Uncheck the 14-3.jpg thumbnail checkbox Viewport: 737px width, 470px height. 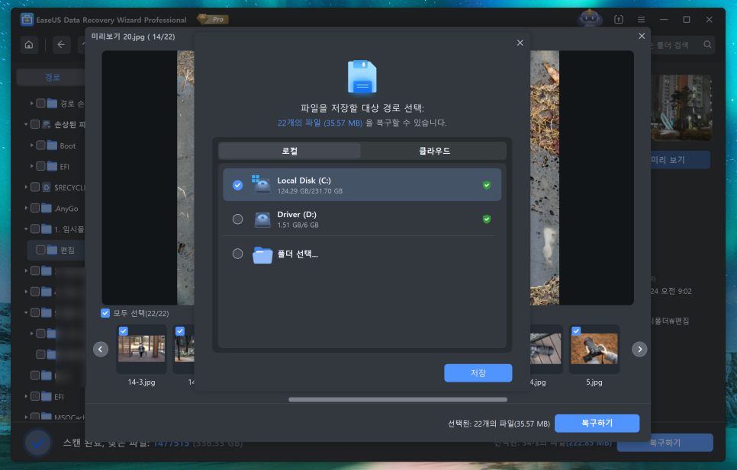(x=123, y=331)
